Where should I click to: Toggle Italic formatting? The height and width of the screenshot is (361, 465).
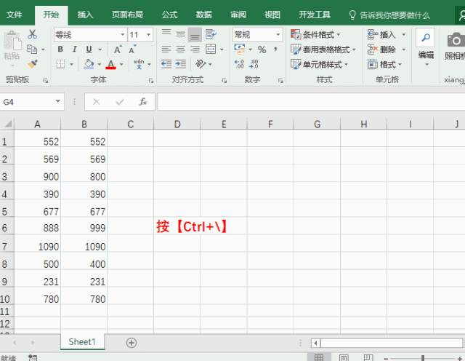click(x=74, y=49)
